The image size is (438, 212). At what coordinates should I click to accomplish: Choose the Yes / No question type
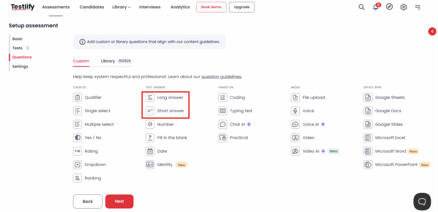[87, 137]
